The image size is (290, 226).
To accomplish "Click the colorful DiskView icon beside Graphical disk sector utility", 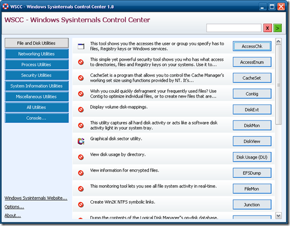I will pyautogui.click(x=81, y=141).
